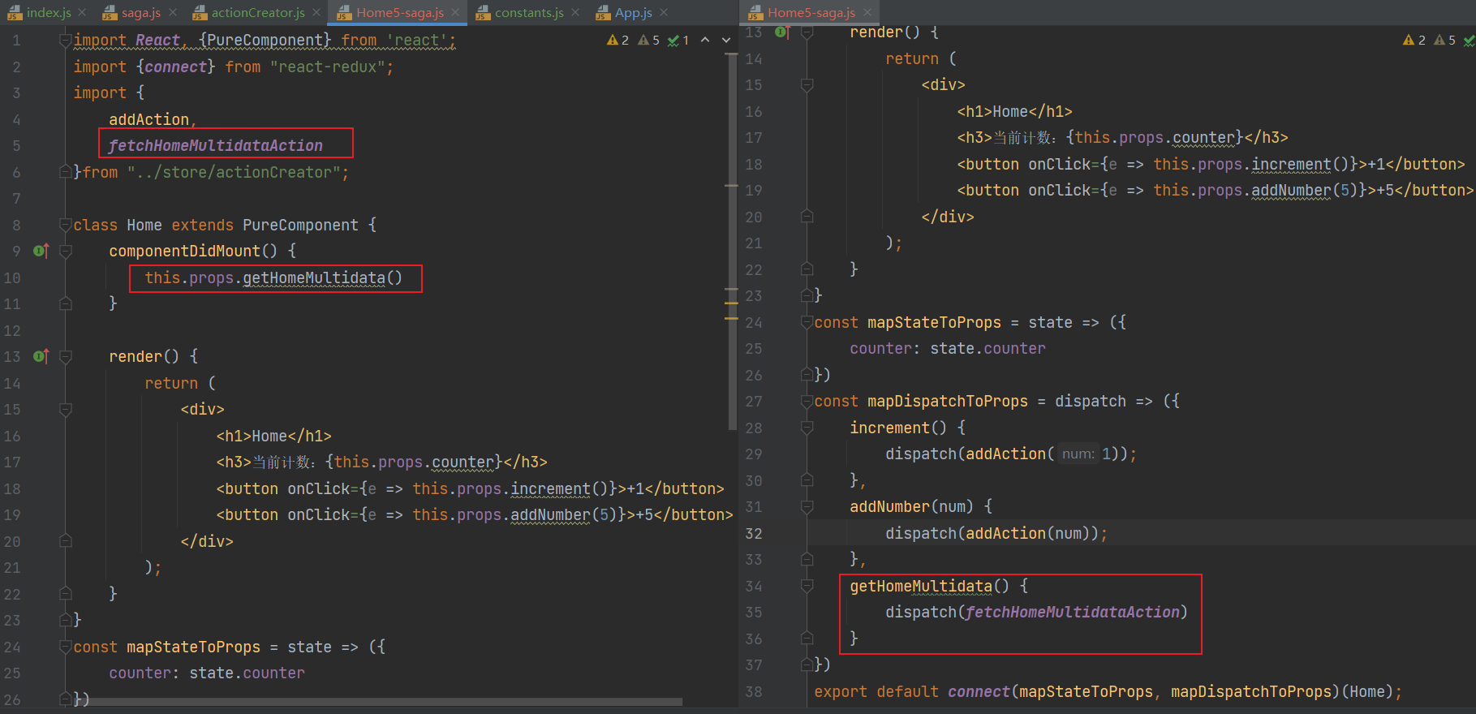
Task: Click addAction in the import on line 4
Action: [148, 119]
